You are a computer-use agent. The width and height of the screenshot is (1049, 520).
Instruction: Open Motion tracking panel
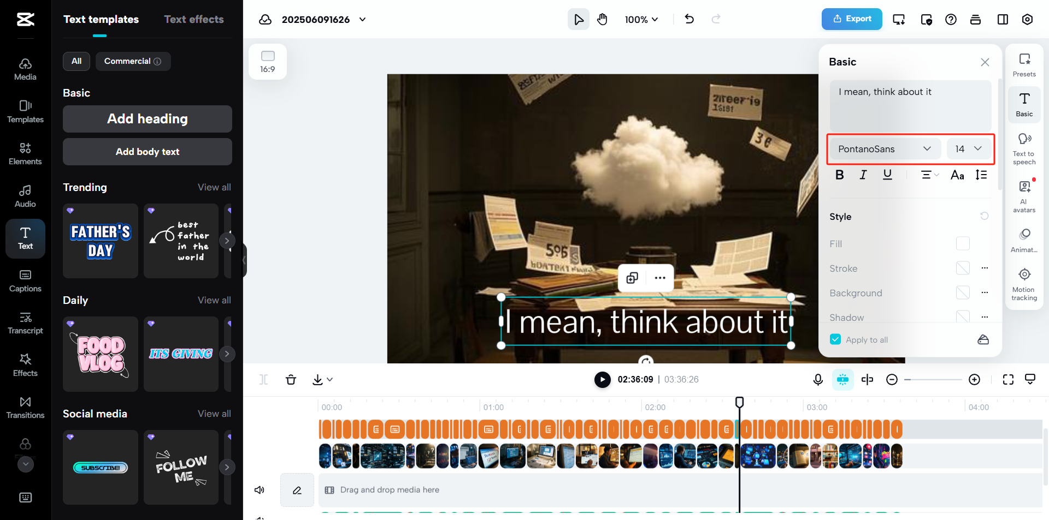tap(1024, 285)
